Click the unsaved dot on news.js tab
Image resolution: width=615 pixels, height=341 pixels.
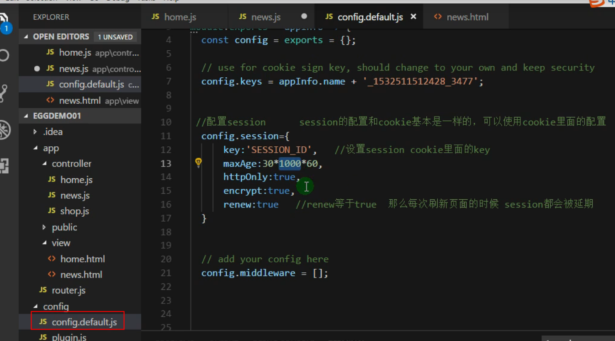point(304,16)
